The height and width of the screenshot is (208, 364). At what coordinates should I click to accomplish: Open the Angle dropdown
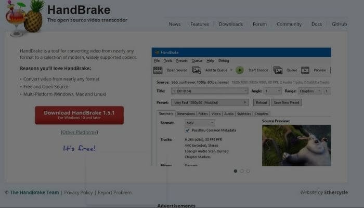coord(273,91)
